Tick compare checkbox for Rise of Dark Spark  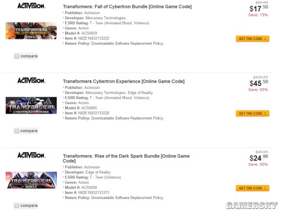[x=17, y=206]
